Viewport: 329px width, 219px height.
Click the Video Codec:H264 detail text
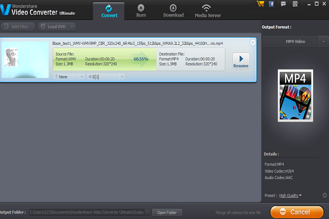(x=279, y=171)
